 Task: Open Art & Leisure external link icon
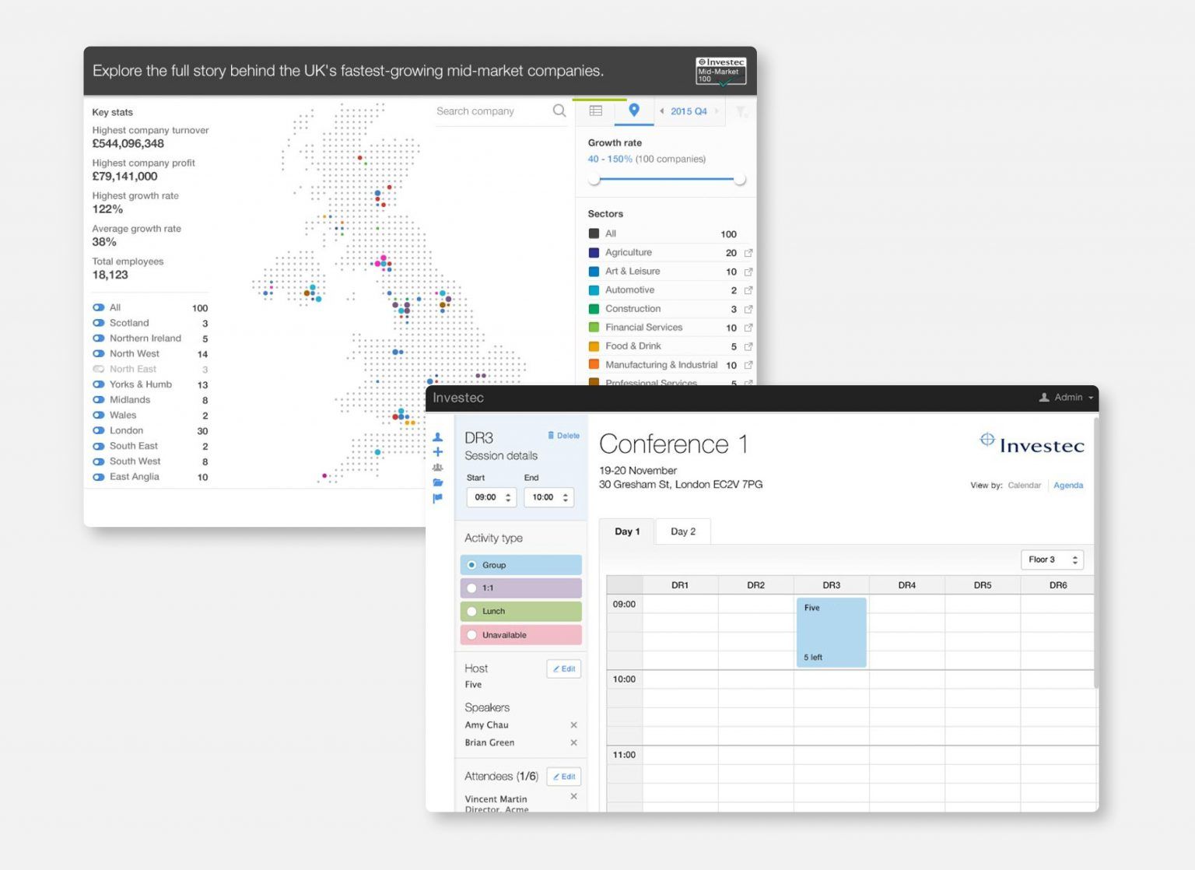point(748,272)
